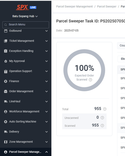Open the Batu Sopang Hub dropdown
Image resolution: width=125 pixels, height=156 pixels.
click(x=25, y=16)
